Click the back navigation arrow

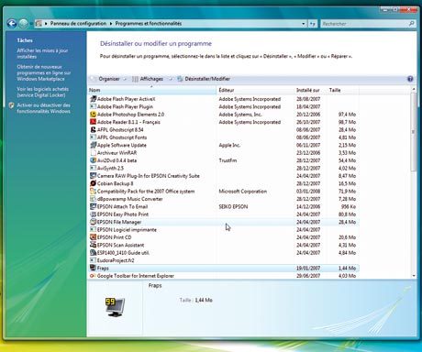pos(12,23)
